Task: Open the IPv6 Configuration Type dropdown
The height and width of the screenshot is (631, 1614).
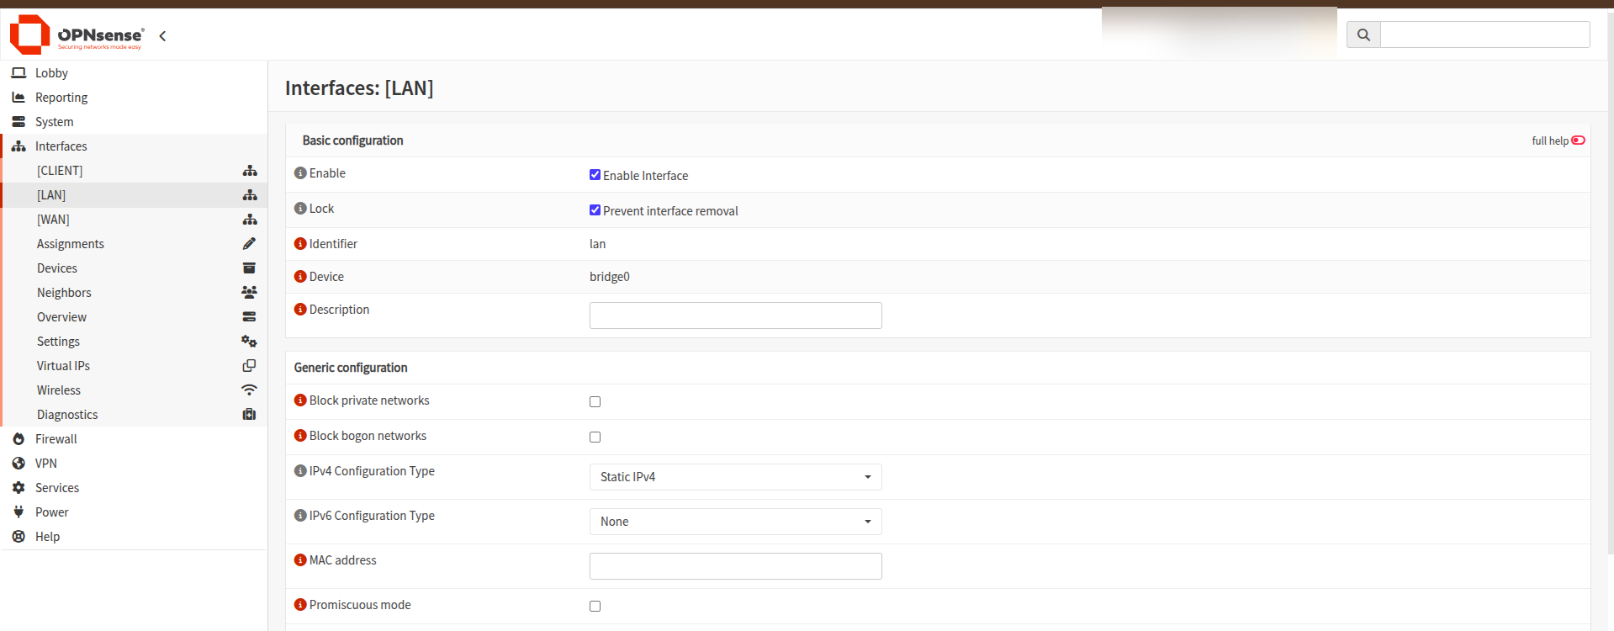Action: pos(735,522)
